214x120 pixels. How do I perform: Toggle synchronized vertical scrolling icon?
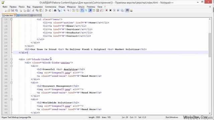[x=73, y=10]
